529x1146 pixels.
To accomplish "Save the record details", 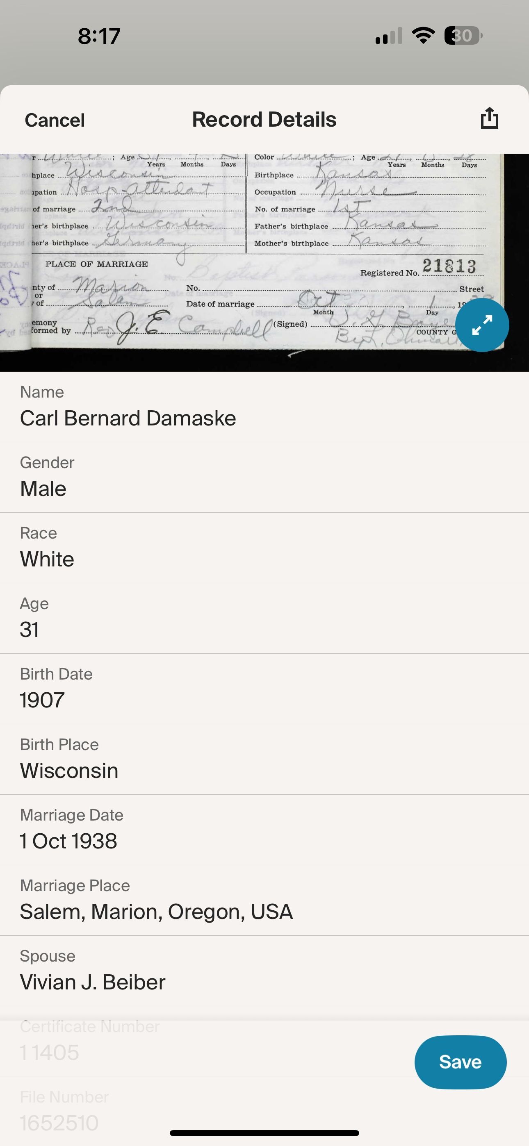I will pos(460,1062).
